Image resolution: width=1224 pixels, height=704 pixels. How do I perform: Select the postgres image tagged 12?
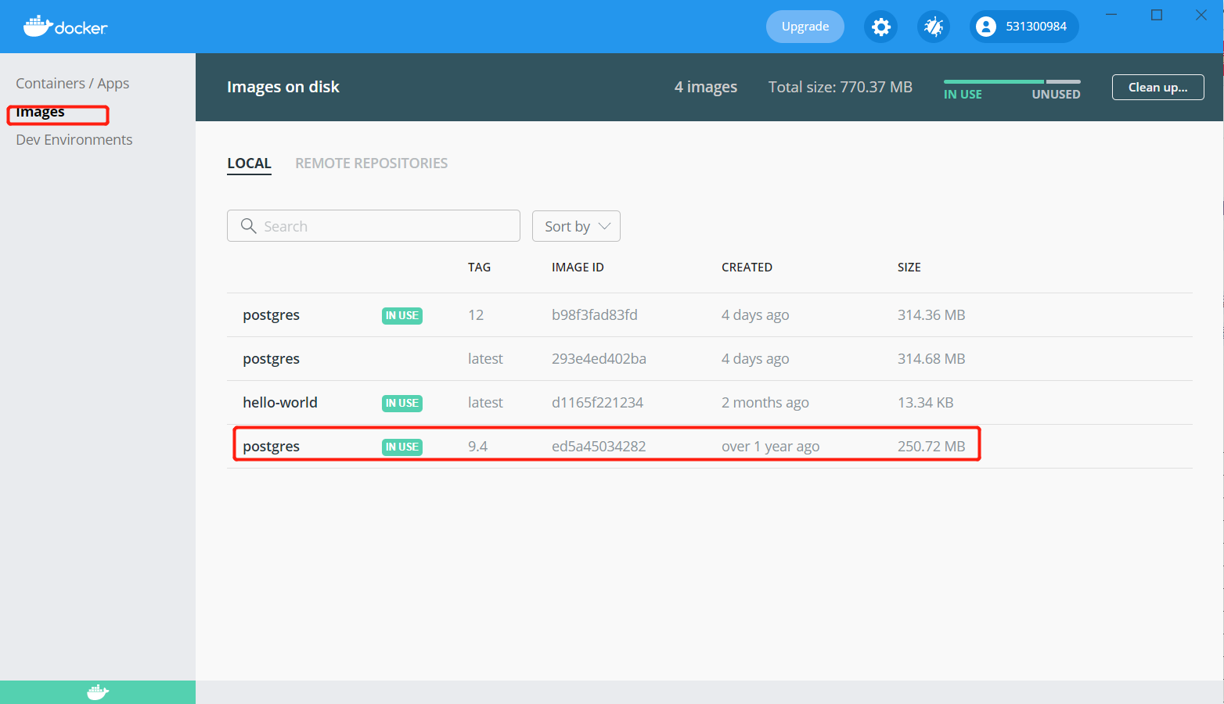coord(710,315)
